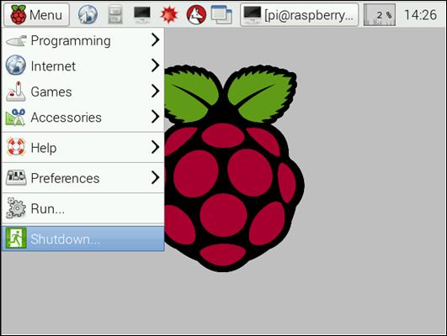Open the Wolfram red wolf icon
The width and height of the screenshot is (447, 336).
(x=196, y=14)
